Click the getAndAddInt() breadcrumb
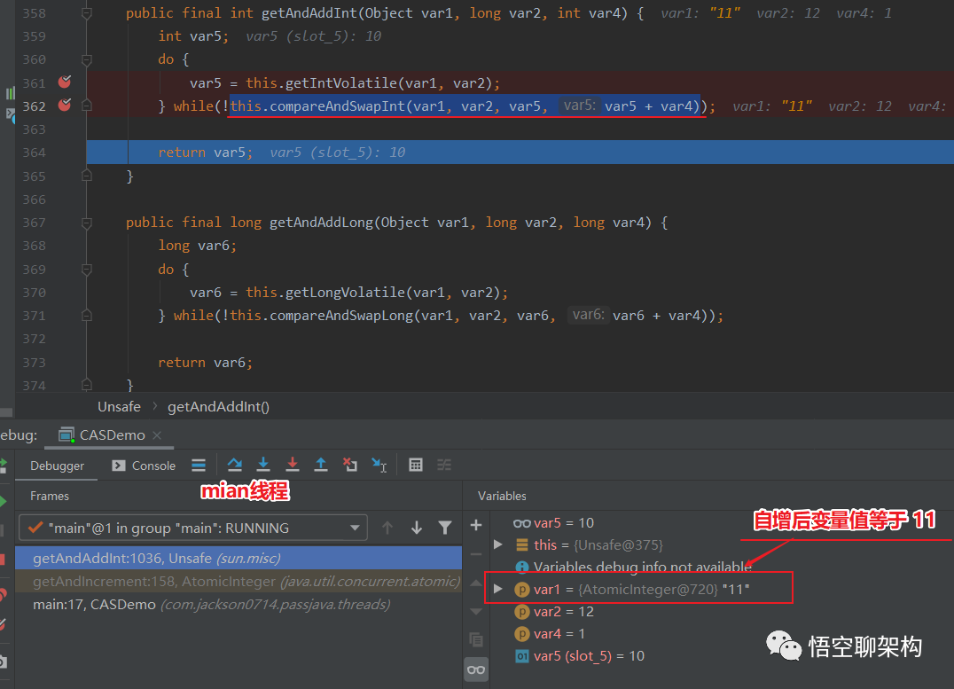The image size is (954, 689). (218, 407)
